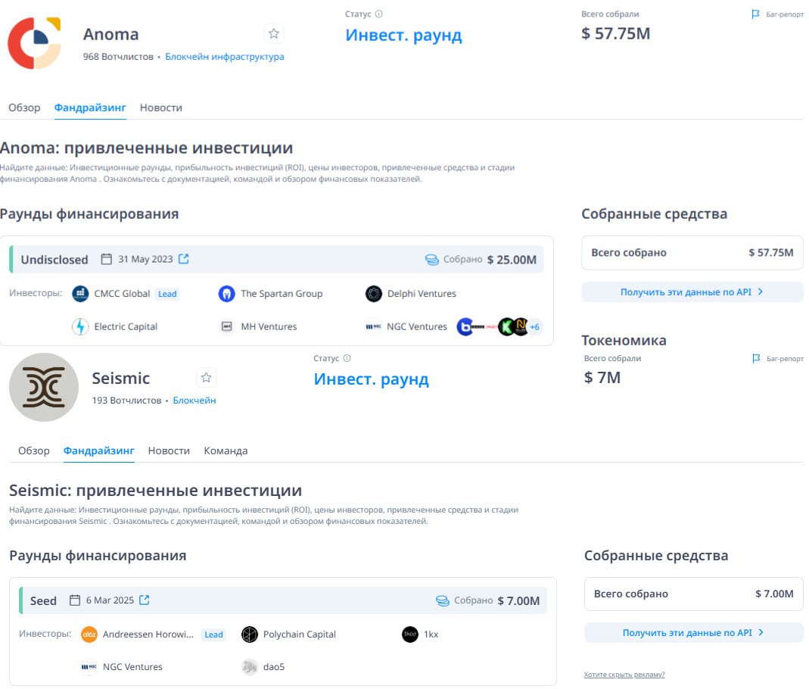The width and height of the screenshot is (809, 689).
Task: Click the status info icon above Anoma's status
Action: [378, 14]
